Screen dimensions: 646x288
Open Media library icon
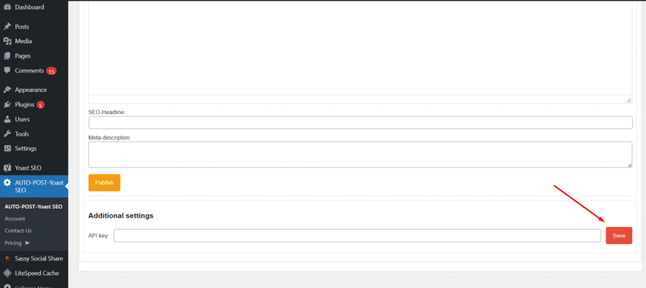[x=7, y=41]
